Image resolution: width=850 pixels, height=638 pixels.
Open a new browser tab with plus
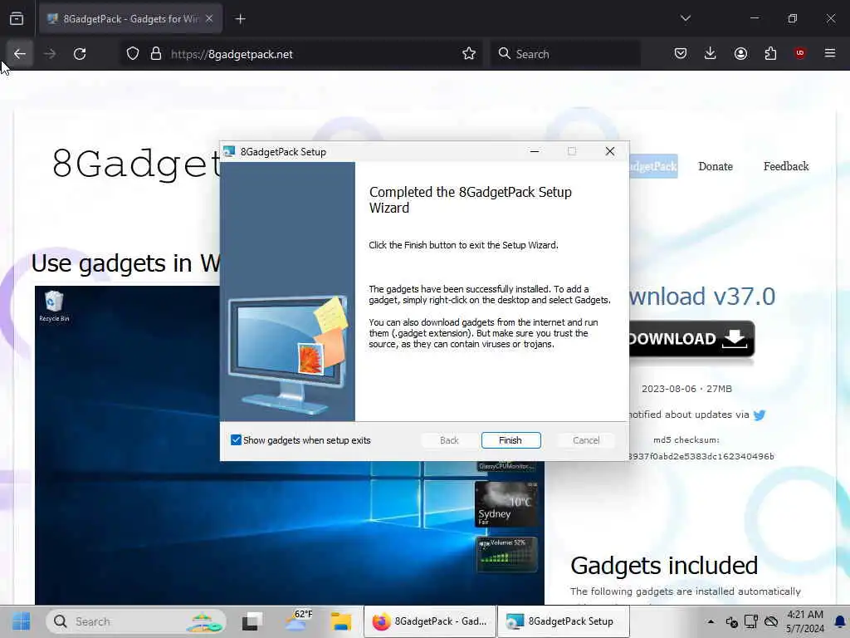click(x=240, y=19)
